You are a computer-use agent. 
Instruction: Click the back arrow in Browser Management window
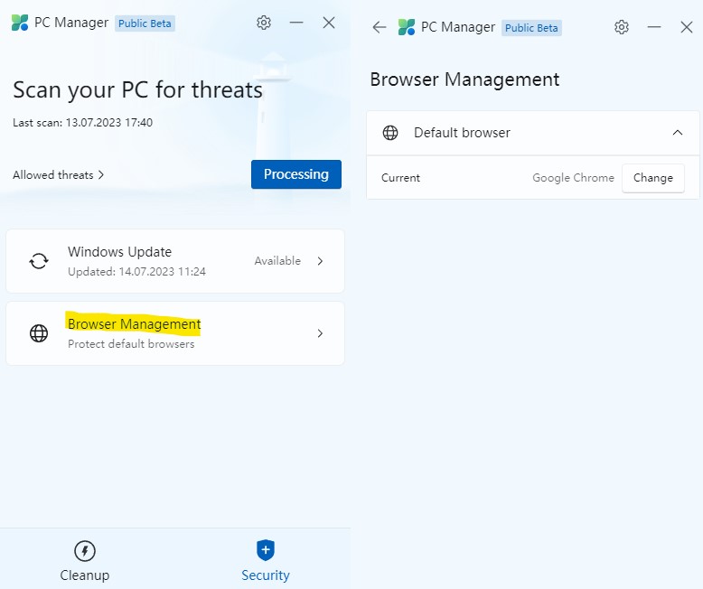(380, 27)
